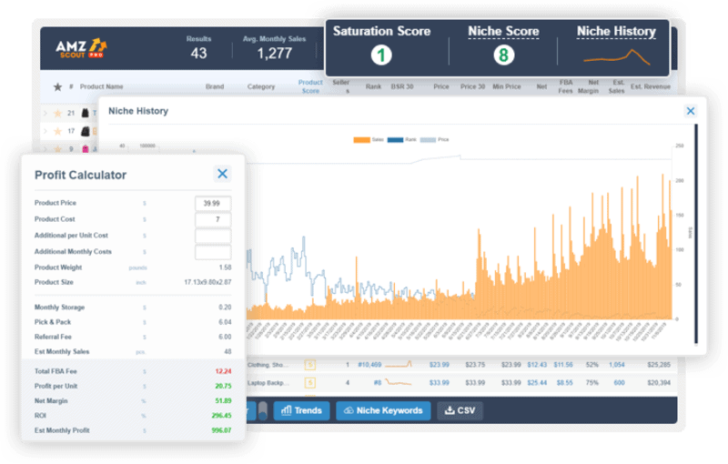Sort by Product Score column

310,87
